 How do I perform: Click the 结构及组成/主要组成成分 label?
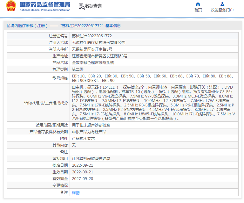tap(46, 103)
